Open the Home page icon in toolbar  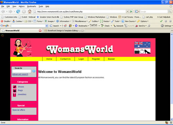tap(30, 11)
